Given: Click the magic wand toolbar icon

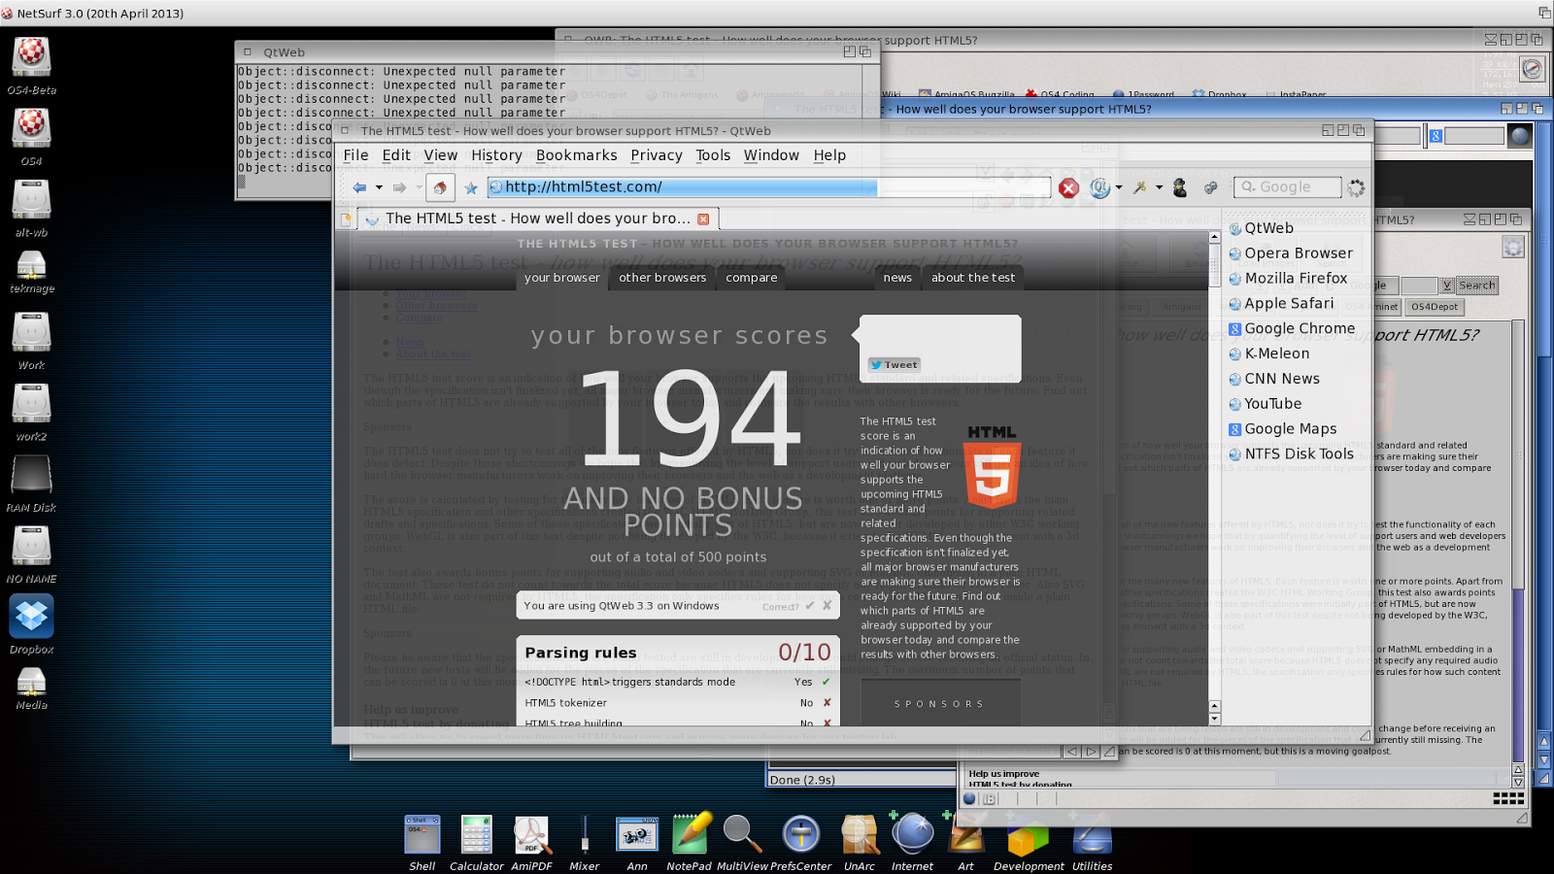Looking at the screenshot, I should pos(1140,187).
